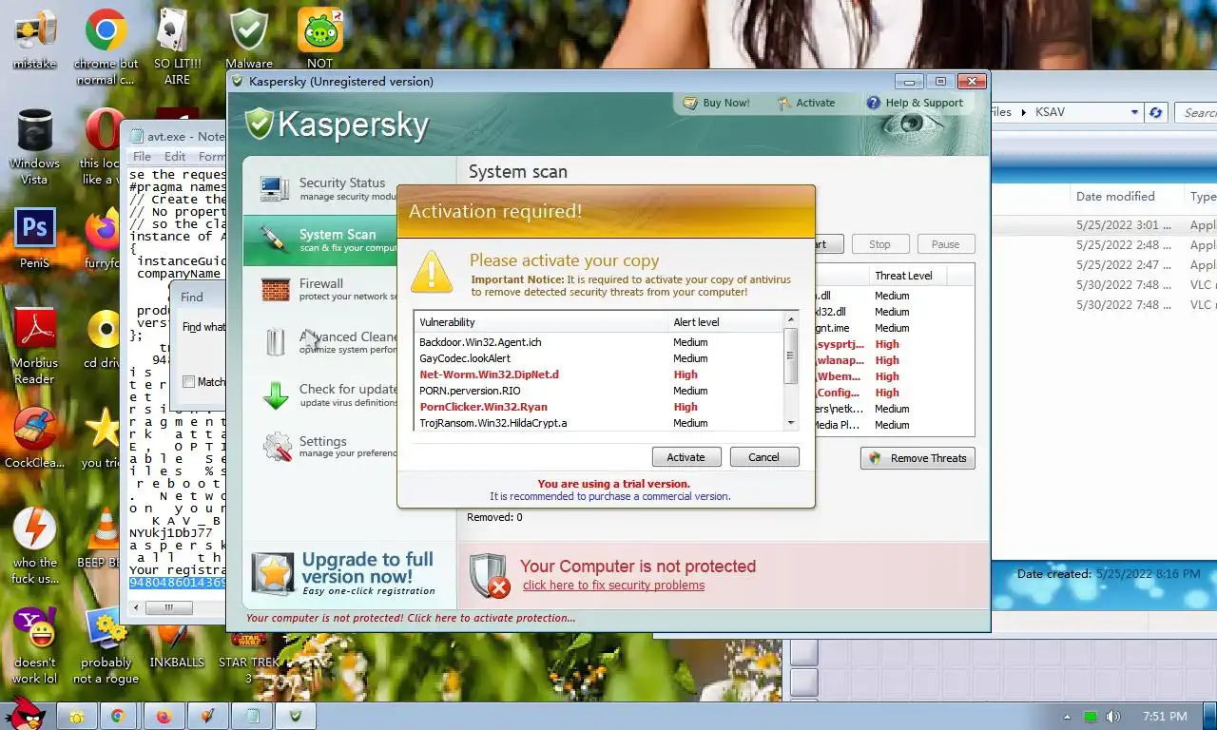Screen dimensions: 1217x730
Task: Click the Security Status computer icon
Action: 275,188
